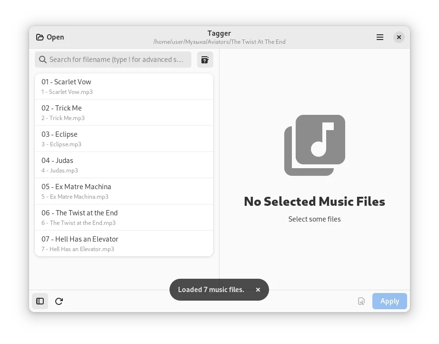The image size is (439, 344).
Task: Reload the music folder
Action: (x=59, y=301)
